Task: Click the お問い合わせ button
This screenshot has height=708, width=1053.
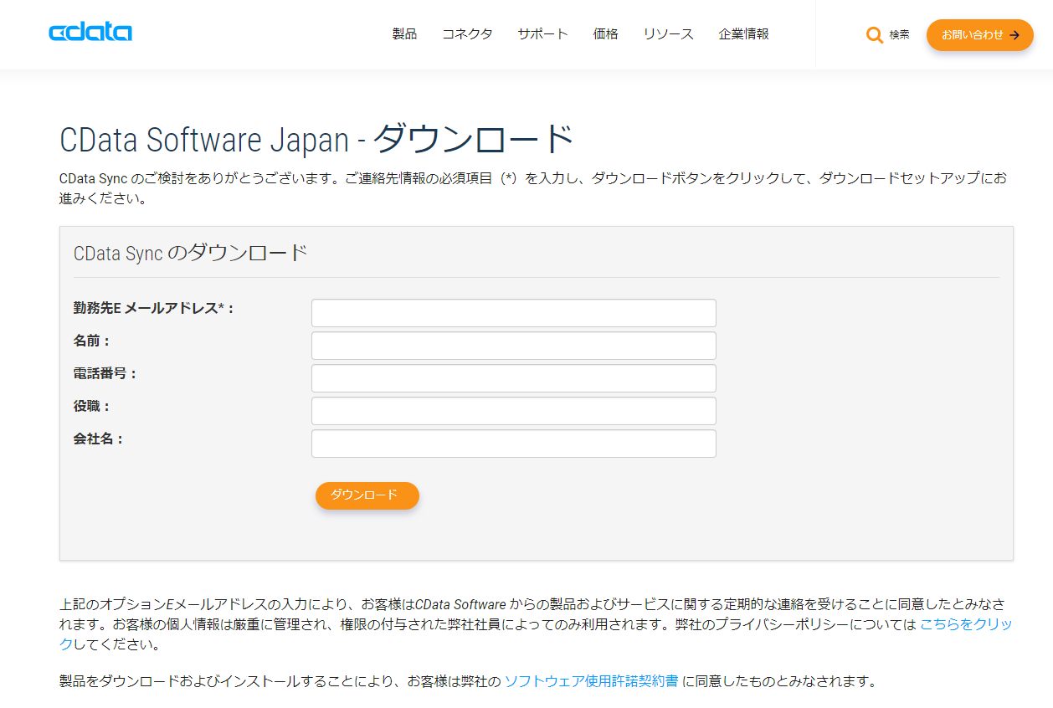Action: (980, 35)
